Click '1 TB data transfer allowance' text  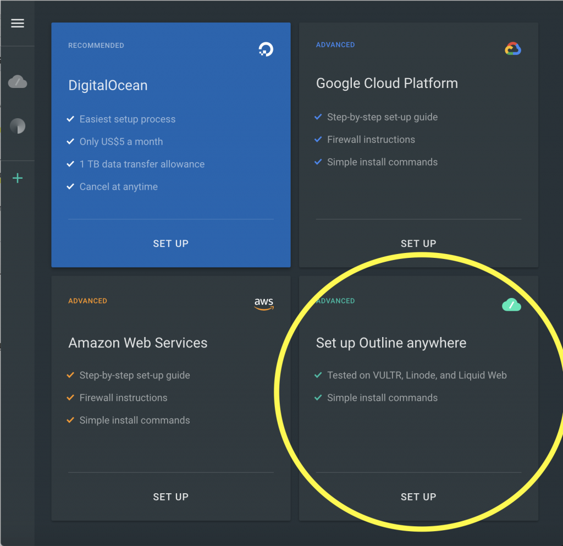click(142, 164)
